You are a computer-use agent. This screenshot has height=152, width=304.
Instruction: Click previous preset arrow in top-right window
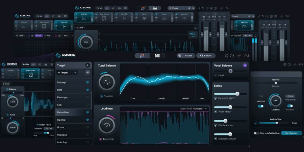(249, 16)
